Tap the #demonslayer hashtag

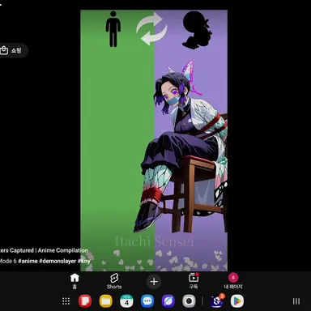click(x=58, y=261)
